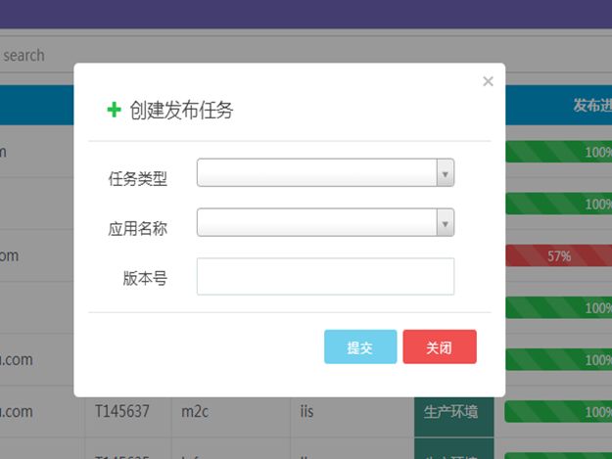The height and width of the screenshot is (459, 612).
Task: Click the 创建发布任务 dialog title
Action: (181, 110)
